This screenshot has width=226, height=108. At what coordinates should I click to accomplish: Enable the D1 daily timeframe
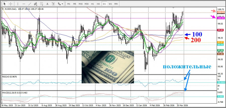[104, 4]
